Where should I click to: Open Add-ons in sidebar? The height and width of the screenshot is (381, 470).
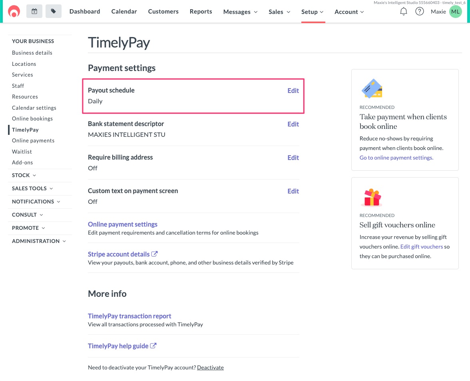(22, 162)
